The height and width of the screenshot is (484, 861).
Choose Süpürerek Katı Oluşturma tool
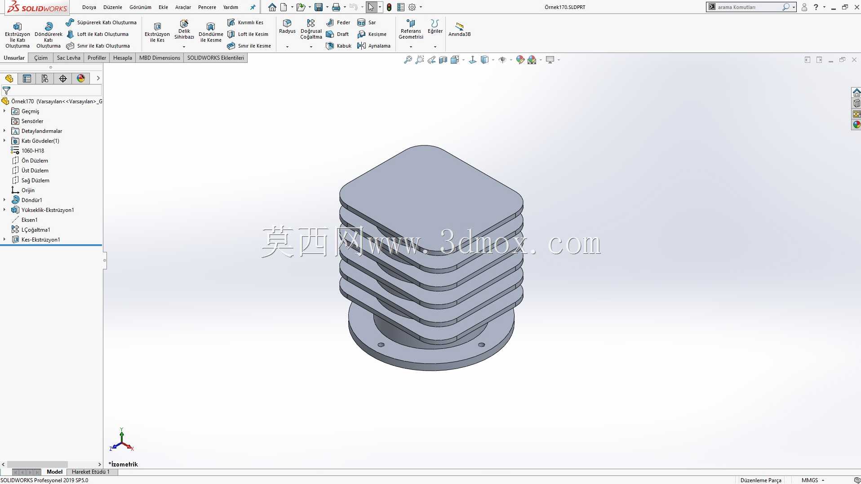tap(101, 22)
